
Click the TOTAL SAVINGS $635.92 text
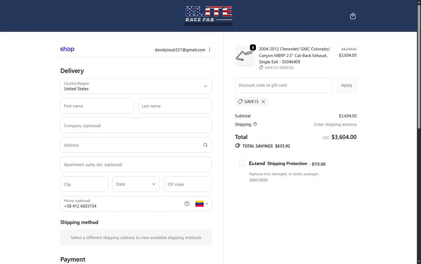point(266,146)
